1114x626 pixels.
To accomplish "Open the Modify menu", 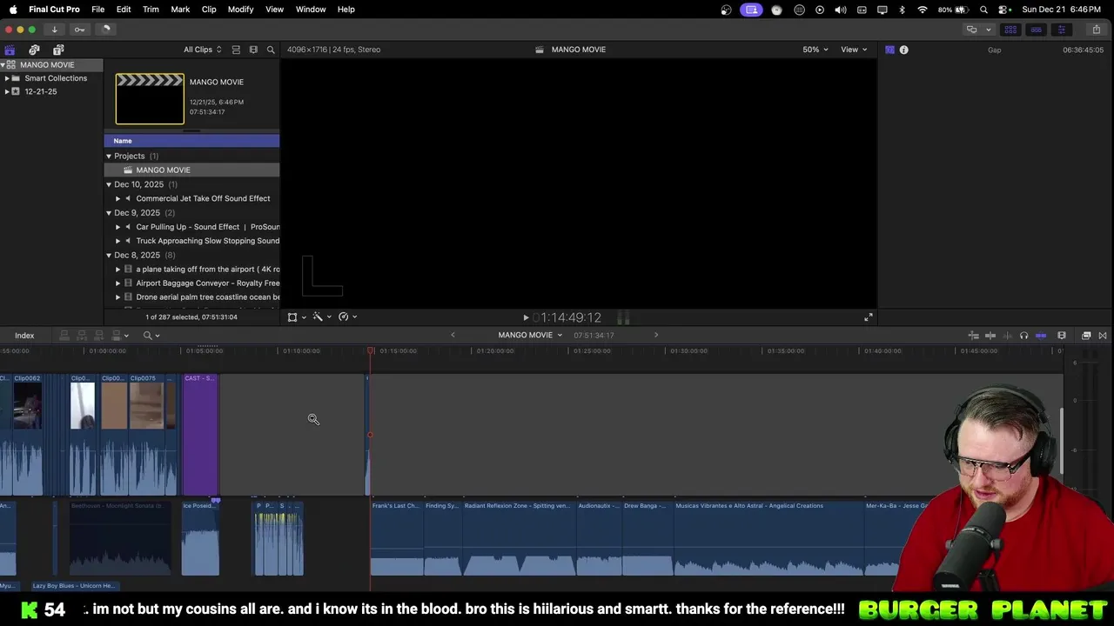I will 240,10.
